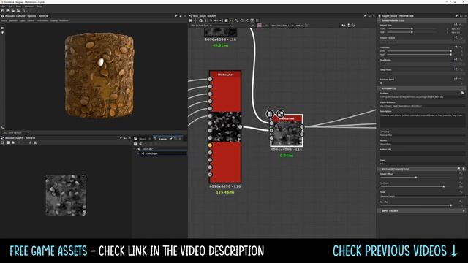
Task: Open the Windows menu
Action: [x=29, y=7]
